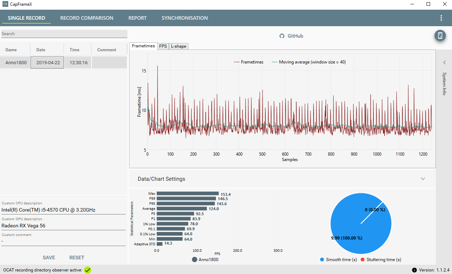Maximize the CapFrameX window
Image resolution: width=452 pixels, height=274 pixels.
point(428,4)
